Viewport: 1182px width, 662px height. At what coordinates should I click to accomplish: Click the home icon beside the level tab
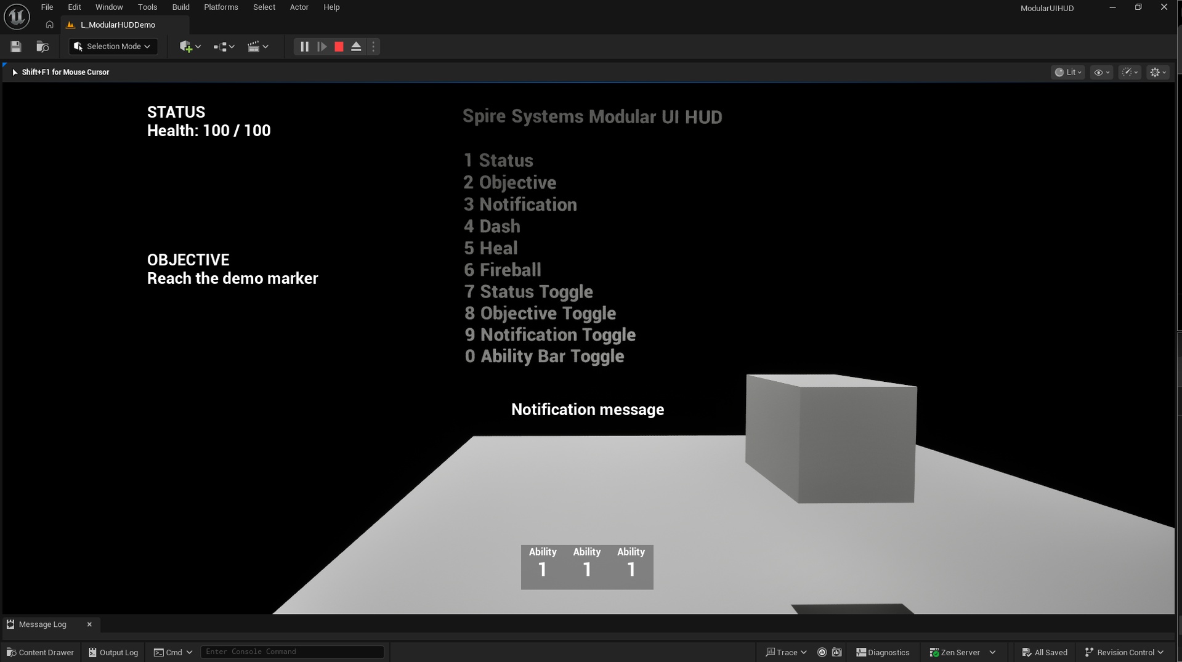(50, 25)
